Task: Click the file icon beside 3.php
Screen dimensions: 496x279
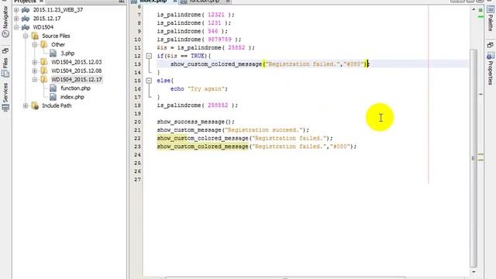Action: pyautogui.click(x=53, y=53)
